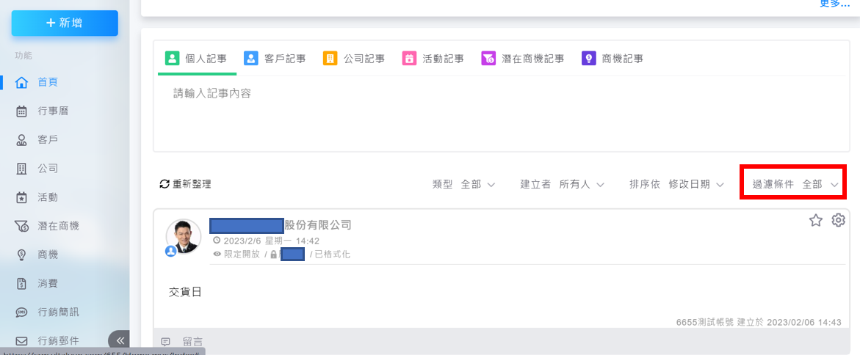This screenshot has height=355, width=860.
Task: Open the 商機 opportunities section
Action: click(x=48, y=255)
